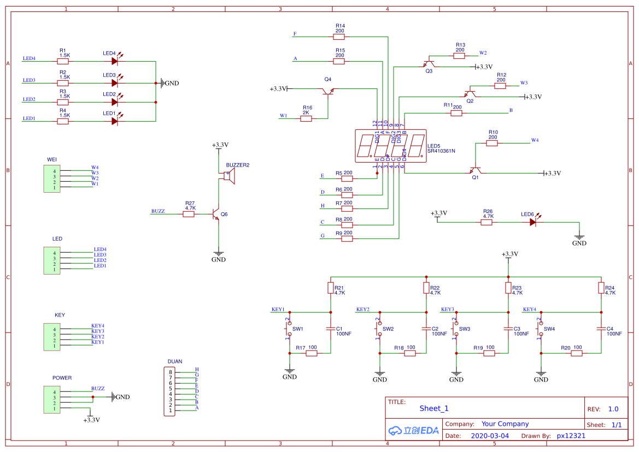Select transistor Q6 buzzer driver
This screenshot has width=639, height=452.
216,215
